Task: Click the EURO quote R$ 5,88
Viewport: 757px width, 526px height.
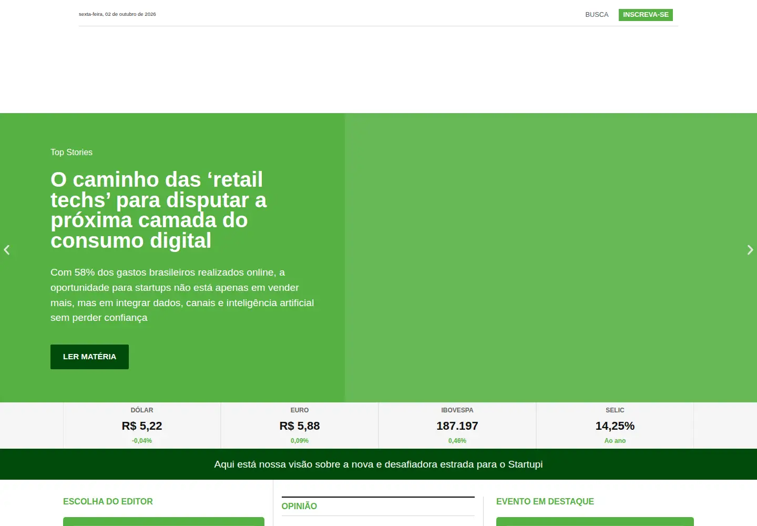Action: tap(300, 426)
